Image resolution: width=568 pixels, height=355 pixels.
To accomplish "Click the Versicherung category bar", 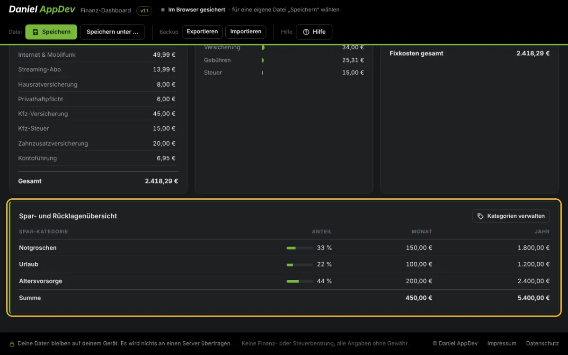I will [x=263, y=47].
